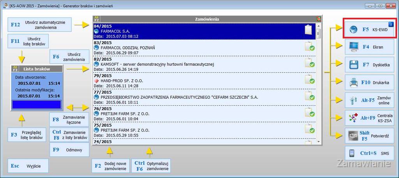Open Ctrl+S SMS button
The image size is (399, 178).
pyautogui.click(x=369, y=153)
